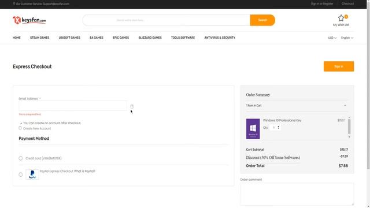370x208 pixels.
Task: Tick the Create New Account checkbox
Action: [x=20, y=128]
